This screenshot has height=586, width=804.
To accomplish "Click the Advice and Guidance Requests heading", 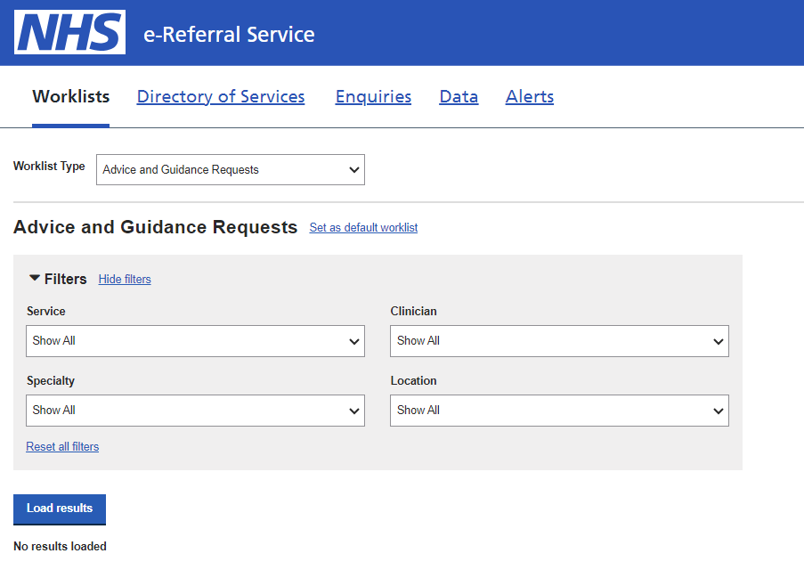I will (x=155, y=227).
